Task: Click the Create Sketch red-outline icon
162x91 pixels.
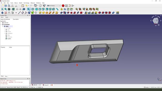Action: tap(6, 13)
